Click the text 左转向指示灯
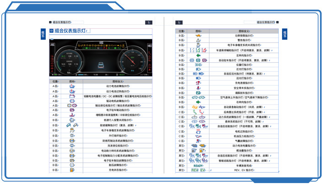 click(244, 55)
